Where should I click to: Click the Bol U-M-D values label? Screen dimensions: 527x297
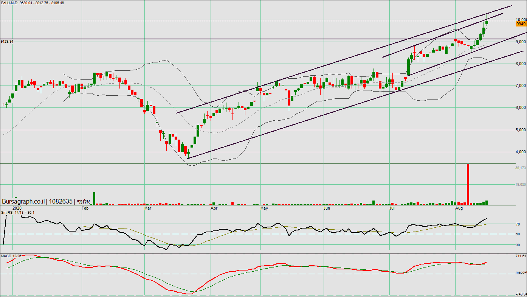(33, 3)
